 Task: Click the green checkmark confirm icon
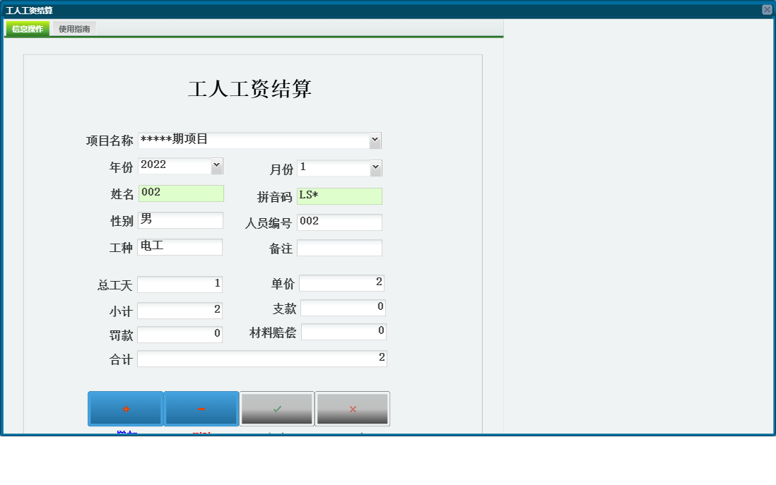[276, 408]
